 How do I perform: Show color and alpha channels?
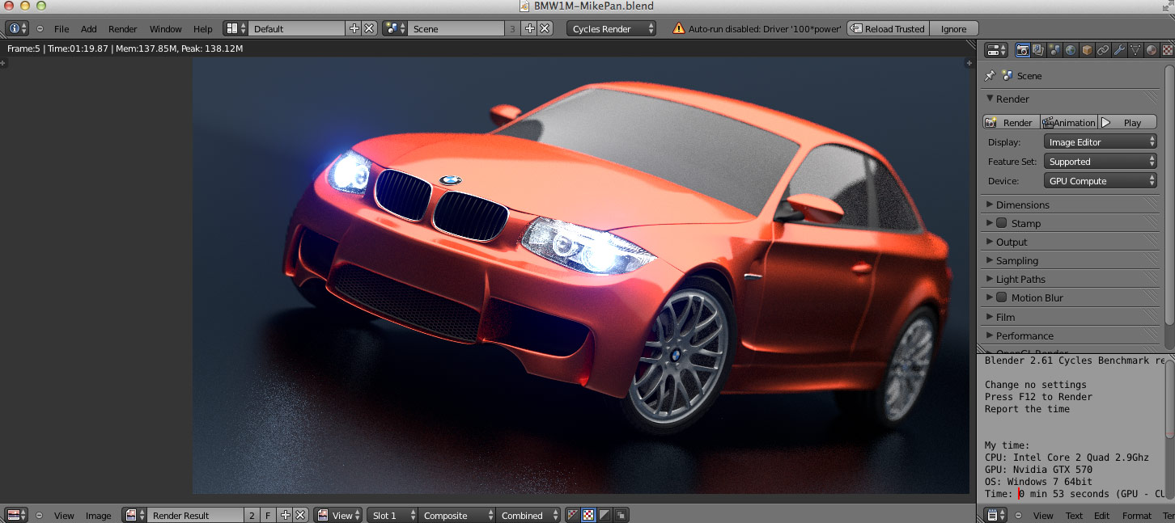573,515
